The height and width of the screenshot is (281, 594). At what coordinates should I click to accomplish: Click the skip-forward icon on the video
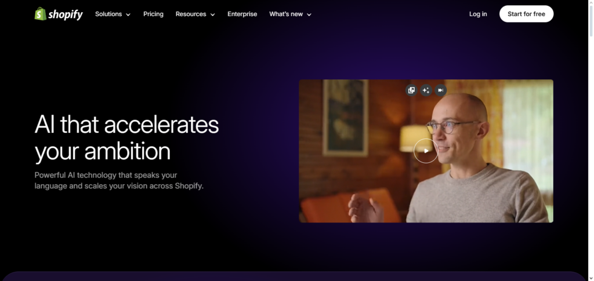click(440, 90)
